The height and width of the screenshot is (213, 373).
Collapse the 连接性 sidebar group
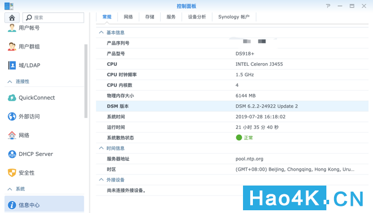point(10,82)
